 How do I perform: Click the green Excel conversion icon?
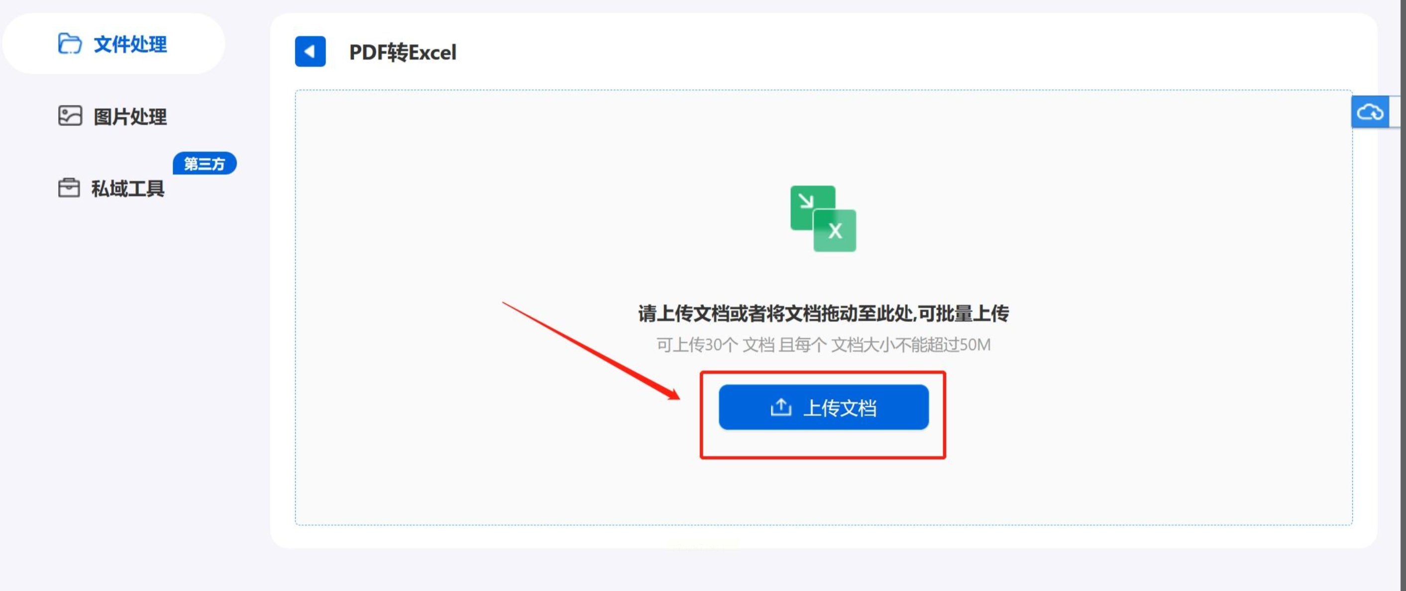(823, 219)
